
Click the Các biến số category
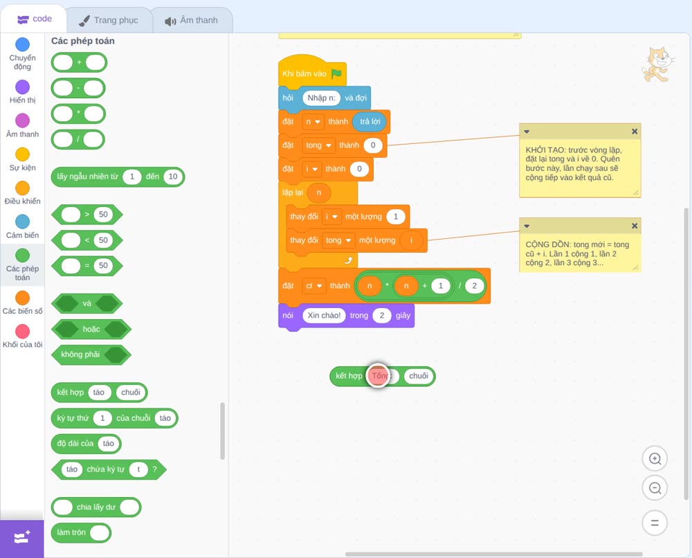tap(23, 303)
